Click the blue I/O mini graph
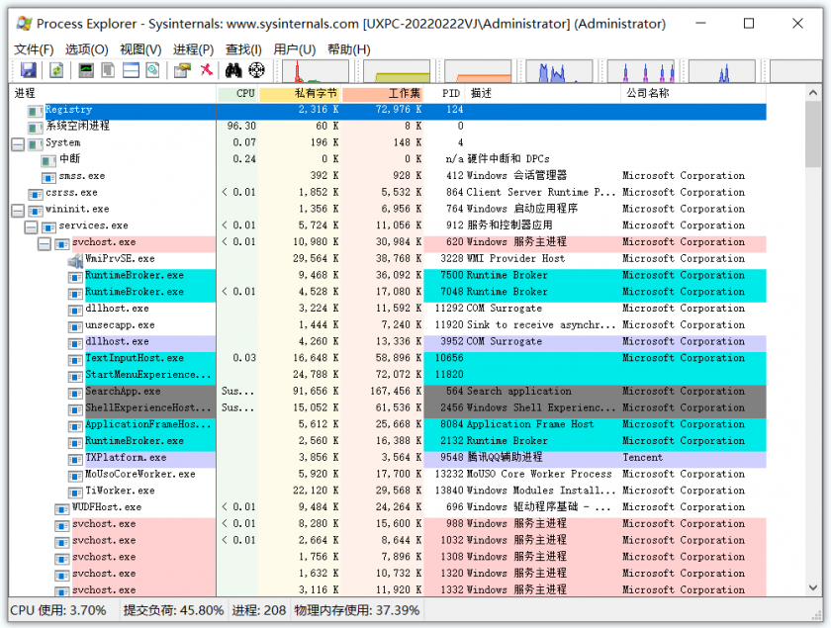Screen dimensions: 831x628 tap(559, 71)
